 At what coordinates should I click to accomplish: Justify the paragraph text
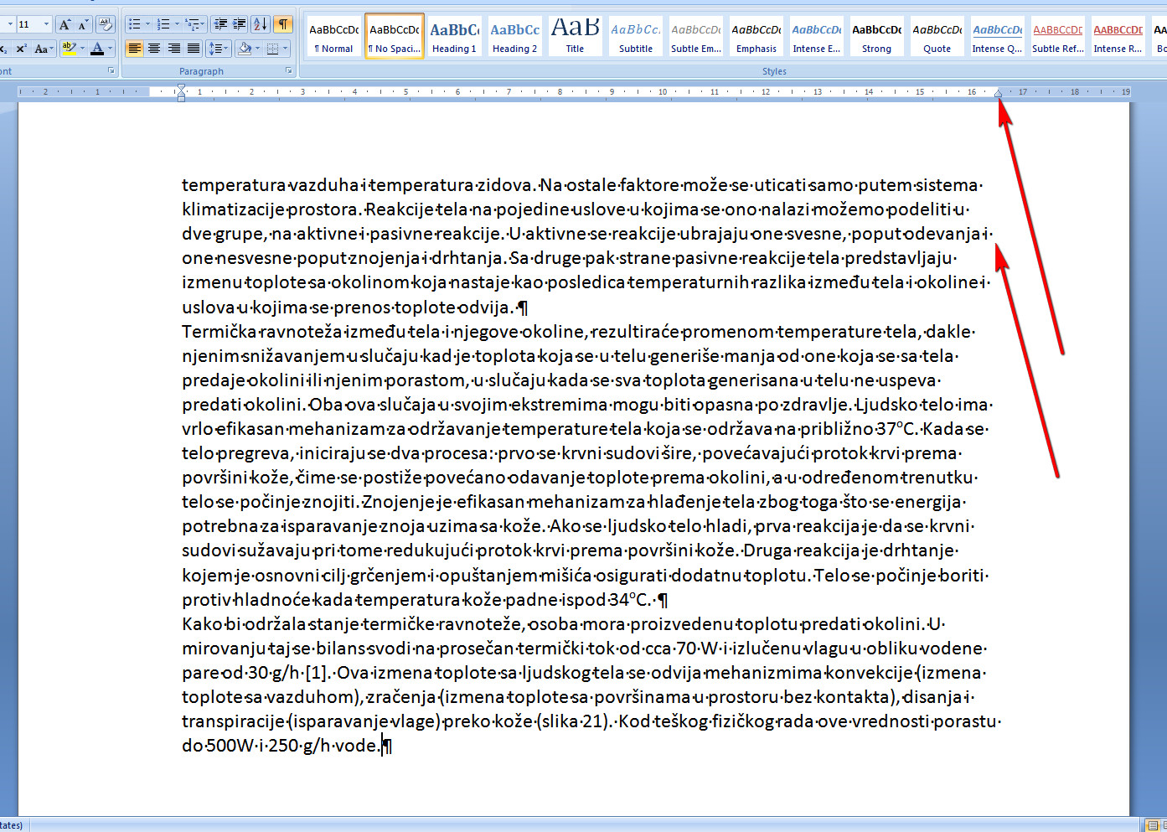click(x=194, y=49)
